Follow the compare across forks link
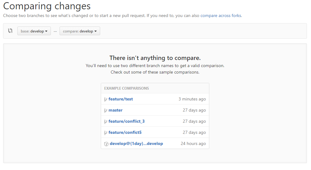 pos(220,15)
